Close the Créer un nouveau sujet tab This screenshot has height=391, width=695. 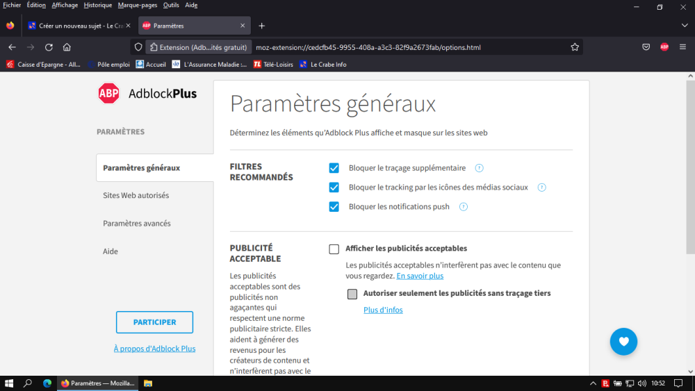(x=128, y=26)
